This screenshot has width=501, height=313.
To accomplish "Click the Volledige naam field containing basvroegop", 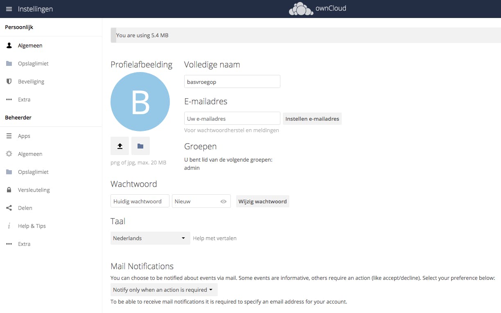I will click(232, 82).
